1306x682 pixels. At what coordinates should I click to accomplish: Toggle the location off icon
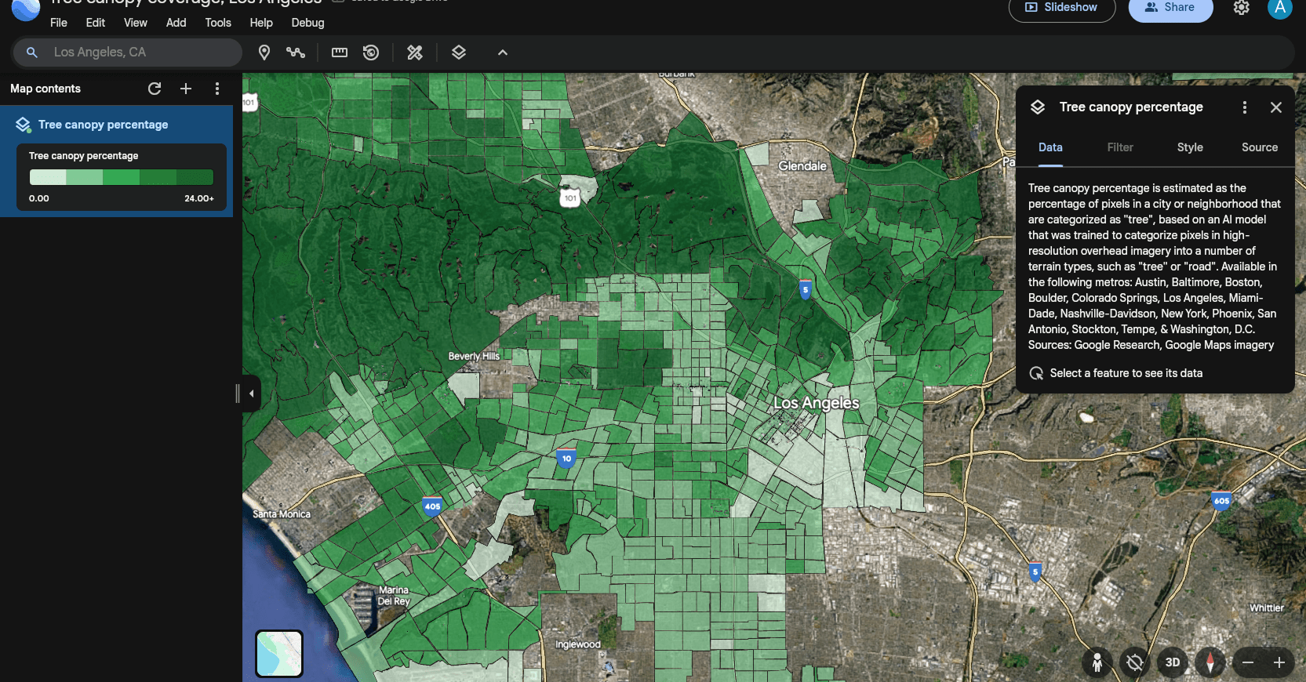(1134, 663)
